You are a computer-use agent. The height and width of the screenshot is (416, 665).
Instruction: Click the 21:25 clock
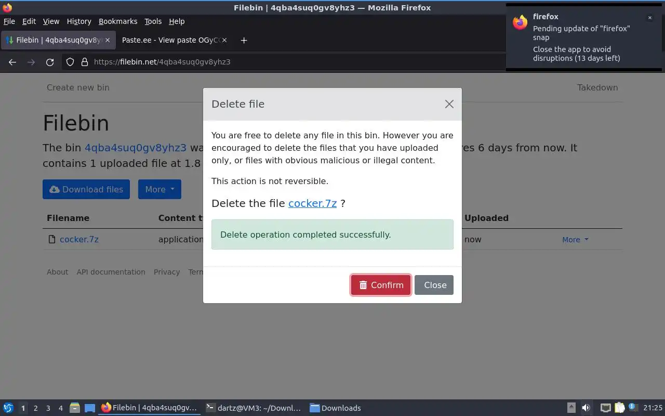click(x=653, y=408)
